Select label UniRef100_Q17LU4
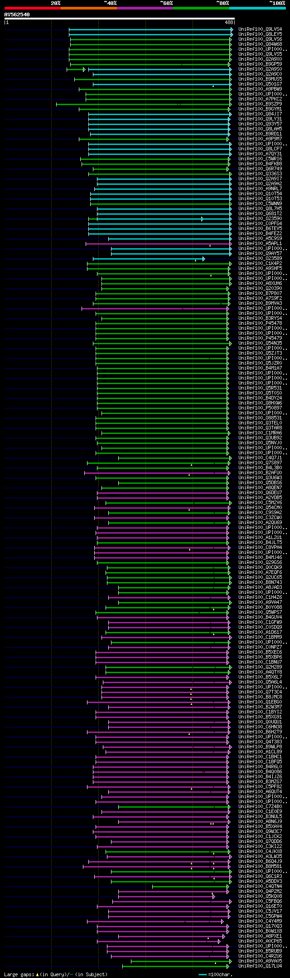 (x=260, y=966)
